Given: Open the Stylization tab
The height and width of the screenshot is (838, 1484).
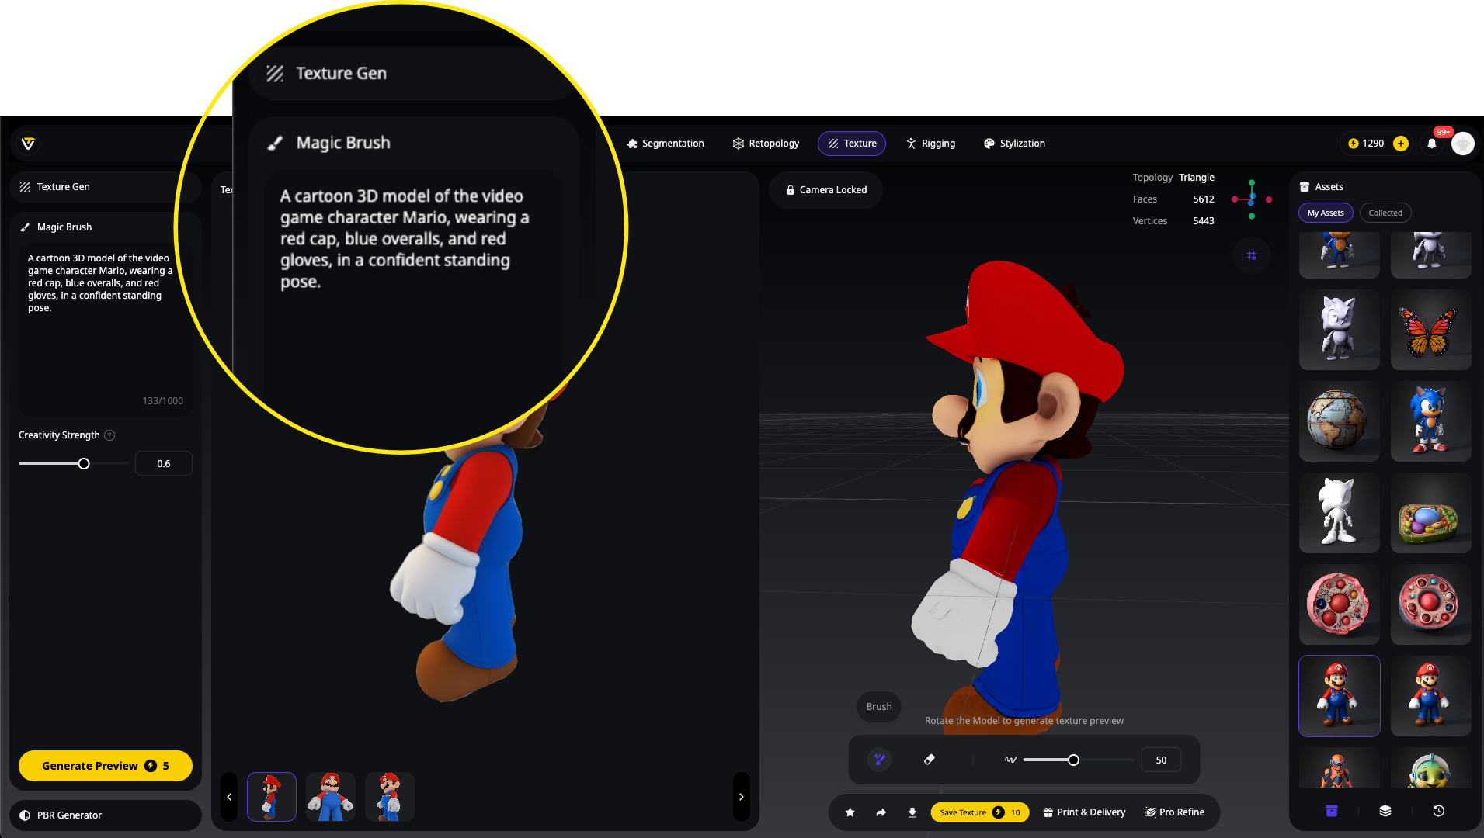Looking at the screenshot, I should 1014,144.
